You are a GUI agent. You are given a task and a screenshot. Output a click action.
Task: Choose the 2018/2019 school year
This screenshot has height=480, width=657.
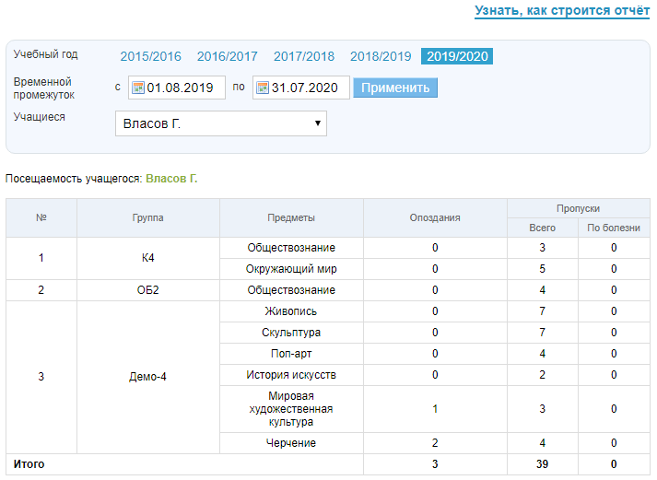click(x=381, y=56)
